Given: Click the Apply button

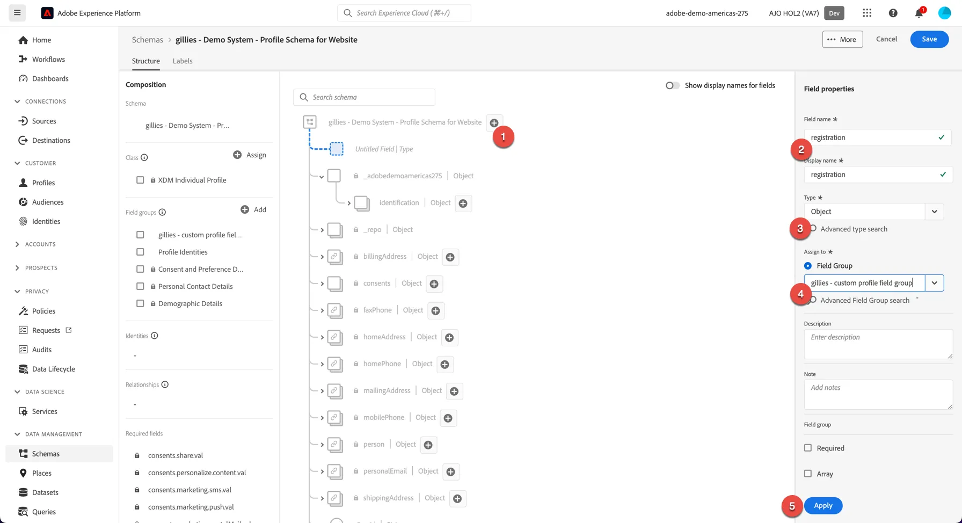Looking at the screenshot, I should (x=823, y=506).
